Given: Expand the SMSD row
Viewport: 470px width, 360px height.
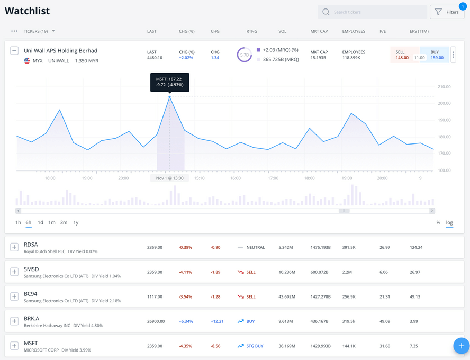Looking at the screenshot, I should pyautogui.click(x=14, y=272).
